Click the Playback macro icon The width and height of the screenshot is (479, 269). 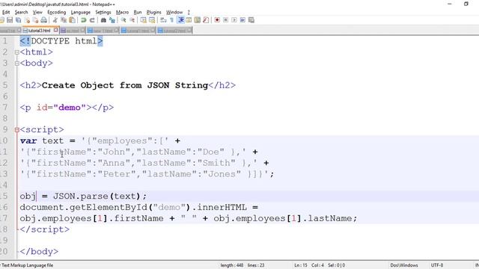click(234, 20)
